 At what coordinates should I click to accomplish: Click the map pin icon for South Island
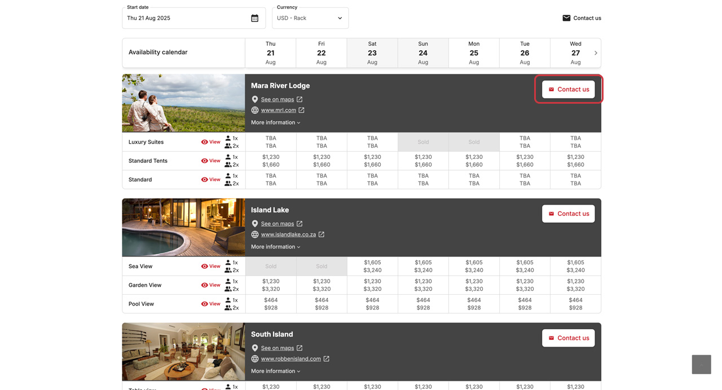click(255, 348)
